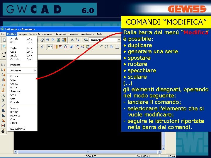Choose Scala from the Modifica menu
211x158 pixels.
tap(22, 95)
